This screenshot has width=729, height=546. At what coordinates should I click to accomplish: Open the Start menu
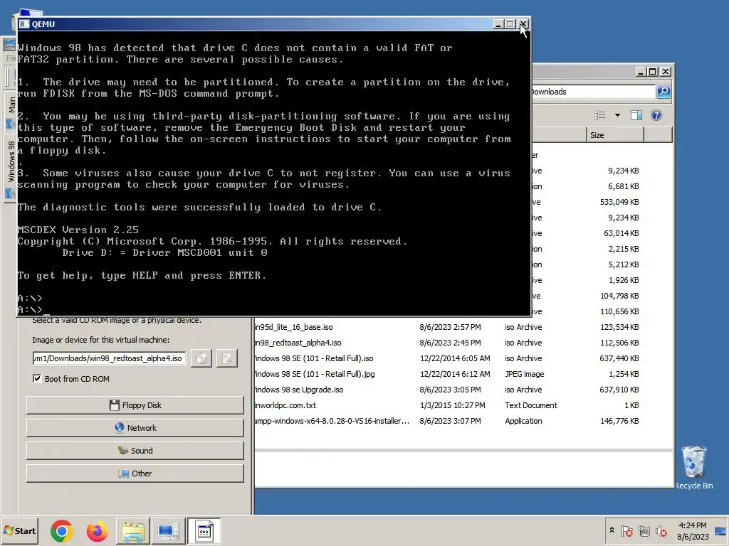tap(19, 530)
